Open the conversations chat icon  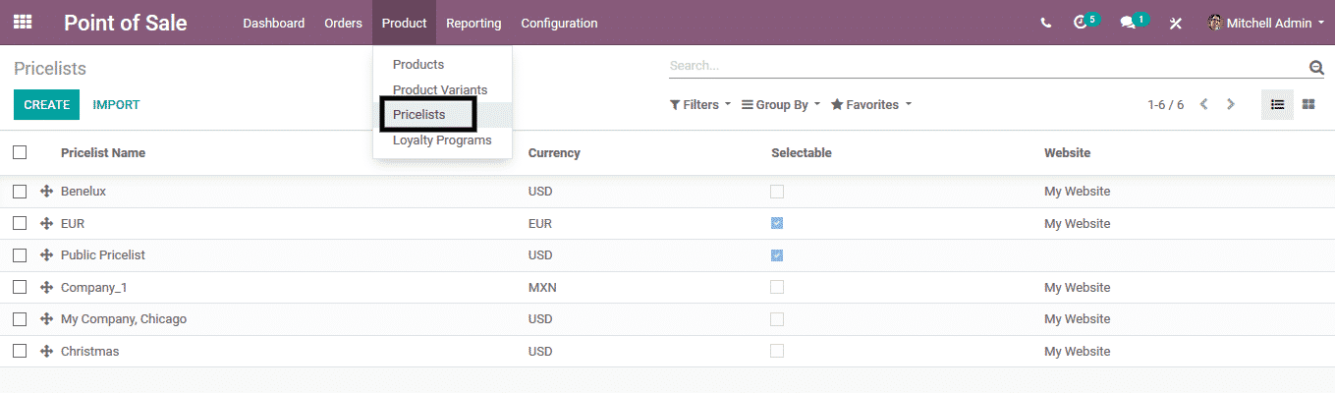[x=1128, y=23]
